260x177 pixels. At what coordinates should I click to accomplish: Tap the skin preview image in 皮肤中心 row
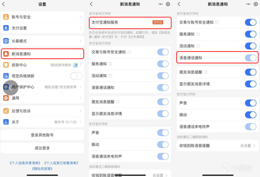(x=75, y=65)
